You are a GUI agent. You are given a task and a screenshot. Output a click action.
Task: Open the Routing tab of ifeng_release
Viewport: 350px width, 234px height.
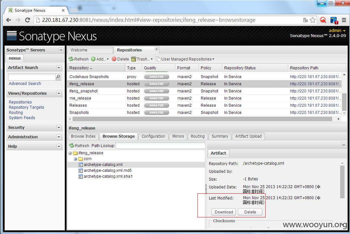point(197,136)
